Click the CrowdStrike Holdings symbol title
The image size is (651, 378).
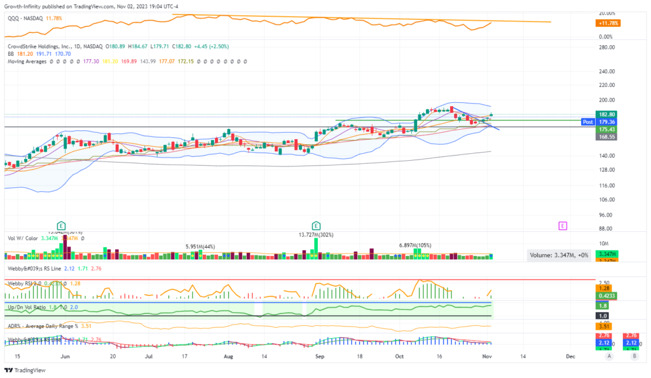click(45, 46)
